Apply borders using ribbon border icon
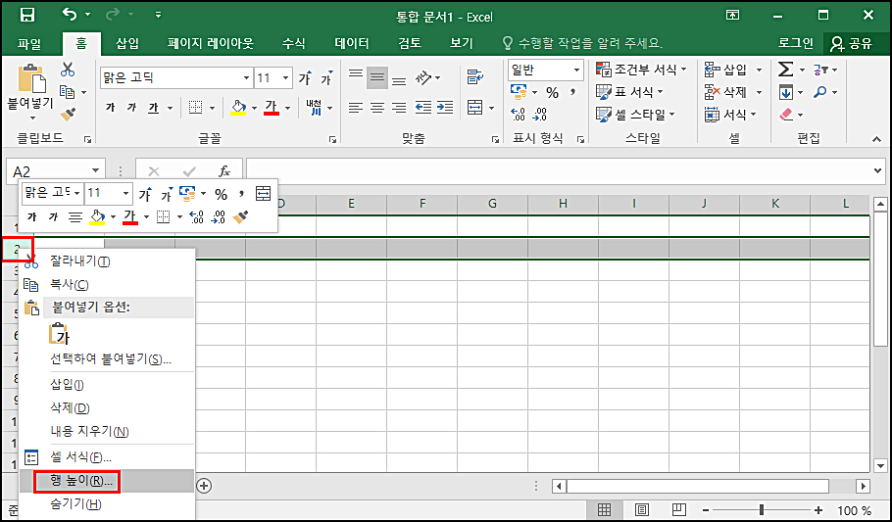 coord(196,108)
